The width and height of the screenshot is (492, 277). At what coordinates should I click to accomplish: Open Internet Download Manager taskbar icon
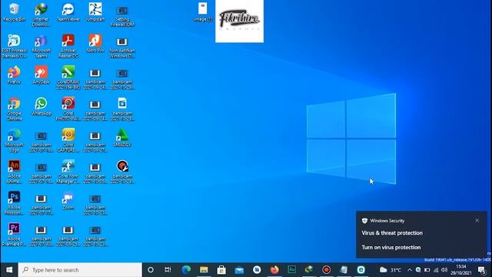point(309,270)
